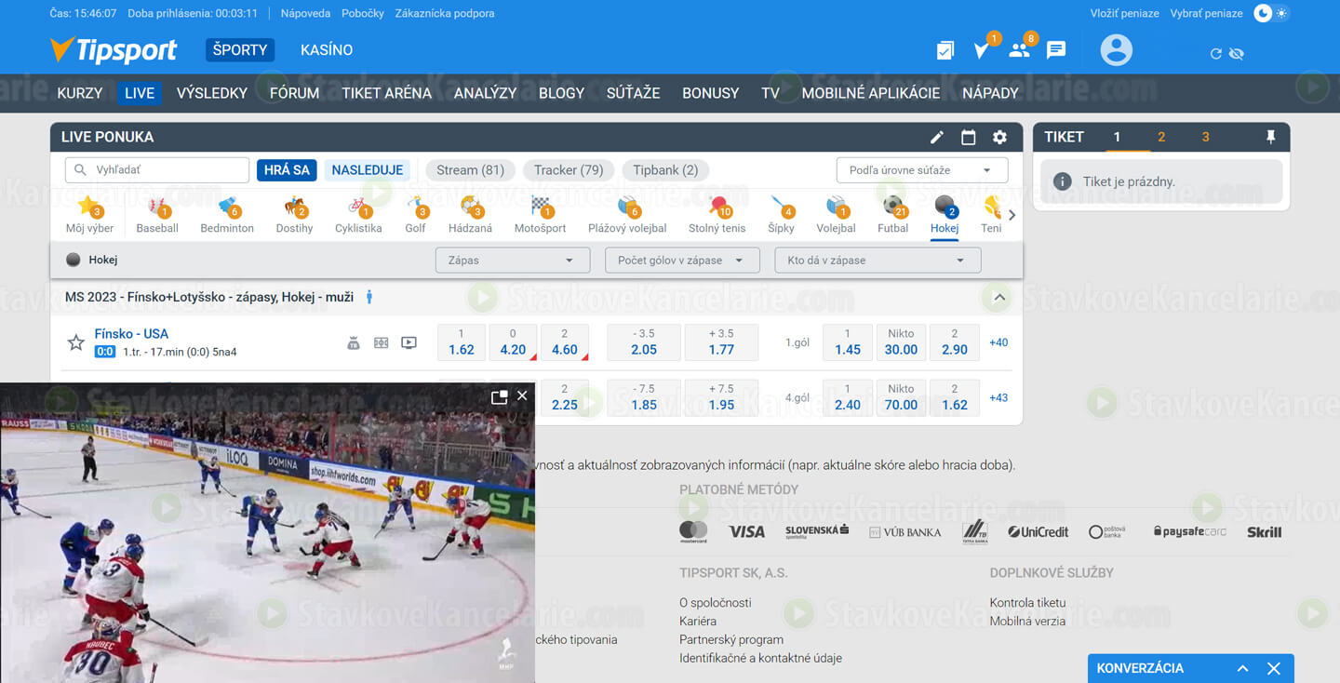Open Kto dá v zápase dropdown
1340x683 pixels.
pyautogui.click(x=878, y=261)
